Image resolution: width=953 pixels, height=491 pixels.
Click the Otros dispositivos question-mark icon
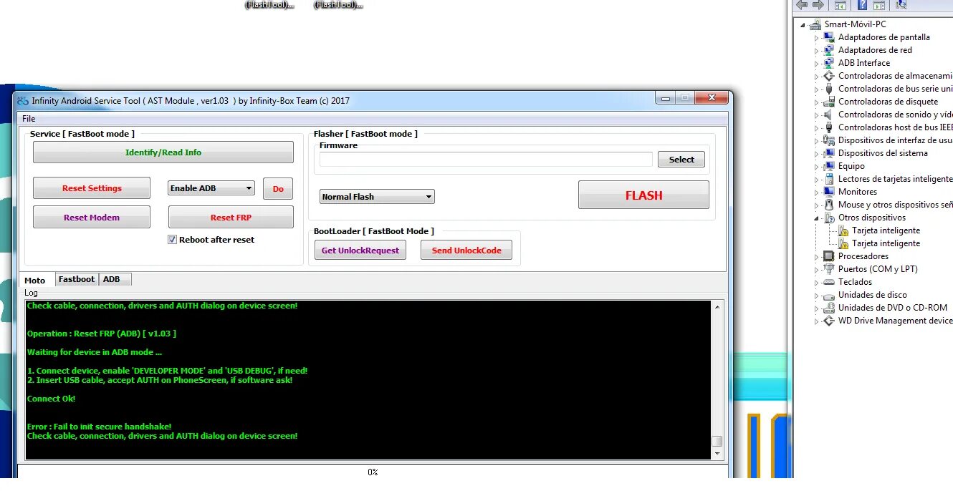pos(829,218)
